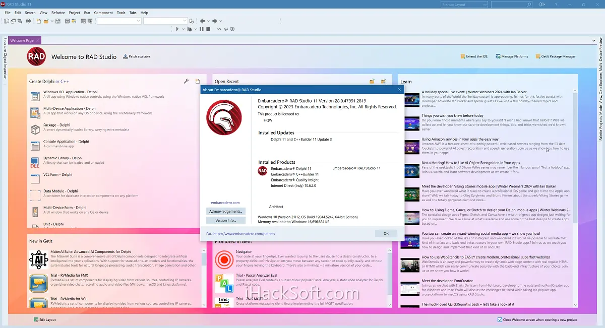This screenshot has height=328, width=605.
Task: Click Manage Platforms on the Welcome page
Action: [512, 56]
